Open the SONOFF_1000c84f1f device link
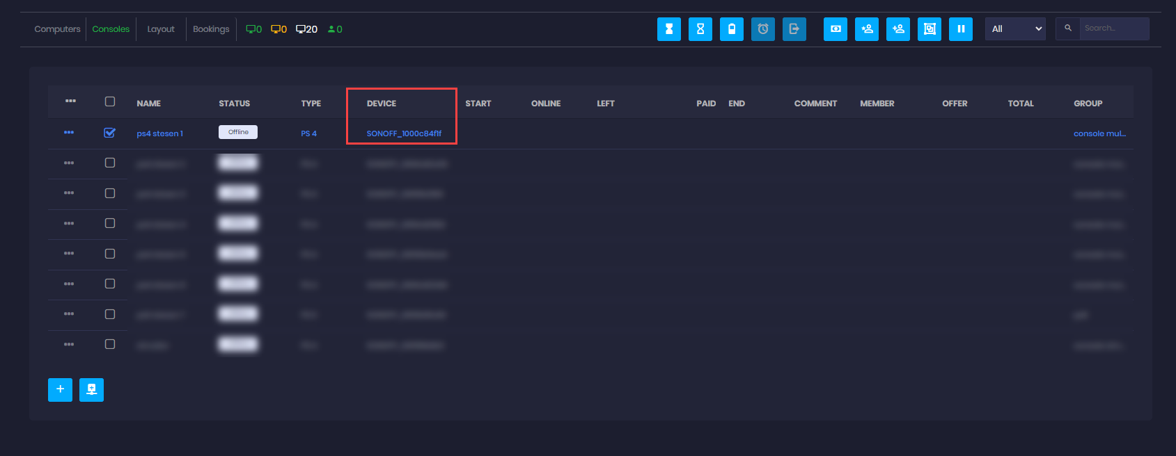The width and height of the screenshot is (1176, 456). point(404,133)
